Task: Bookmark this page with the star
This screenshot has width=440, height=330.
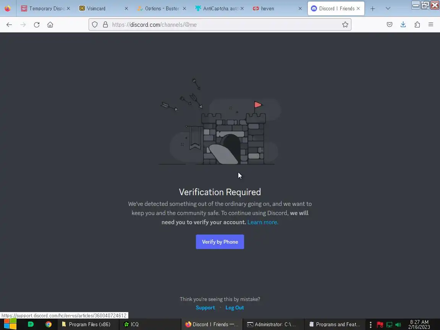Action: [x=345, y=25]
